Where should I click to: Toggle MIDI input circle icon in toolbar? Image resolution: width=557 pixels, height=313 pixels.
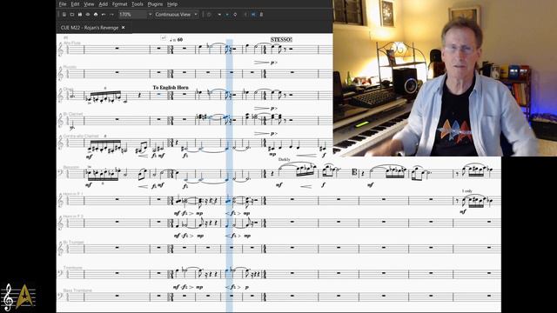[209, 15]
